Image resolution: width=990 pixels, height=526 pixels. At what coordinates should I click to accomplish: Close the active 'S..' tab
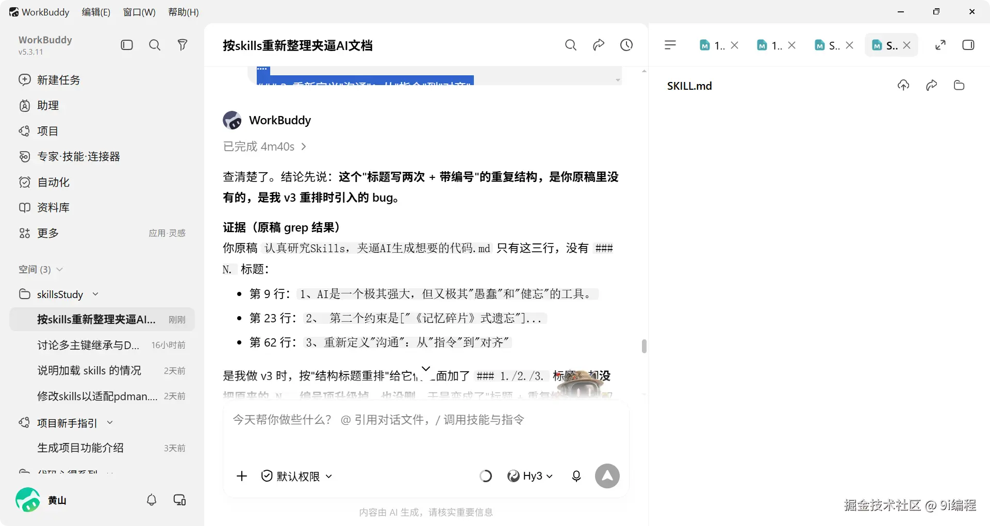[x=907, y=45]
